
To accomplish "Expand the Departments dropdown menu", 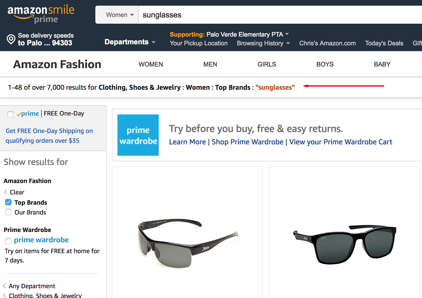I will click(x=130, y=42).
